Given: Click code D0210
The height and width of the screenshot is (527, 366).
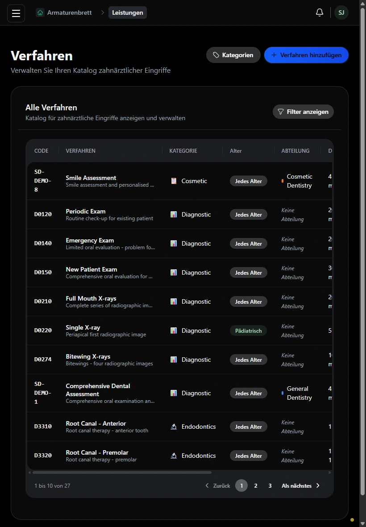Looking at the screenshot, I should coord(43,301).
